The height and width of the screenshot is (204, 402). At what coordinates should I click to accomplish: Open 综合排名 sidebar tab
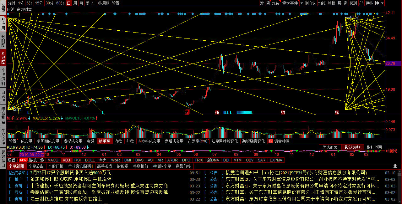click(3, 116)
